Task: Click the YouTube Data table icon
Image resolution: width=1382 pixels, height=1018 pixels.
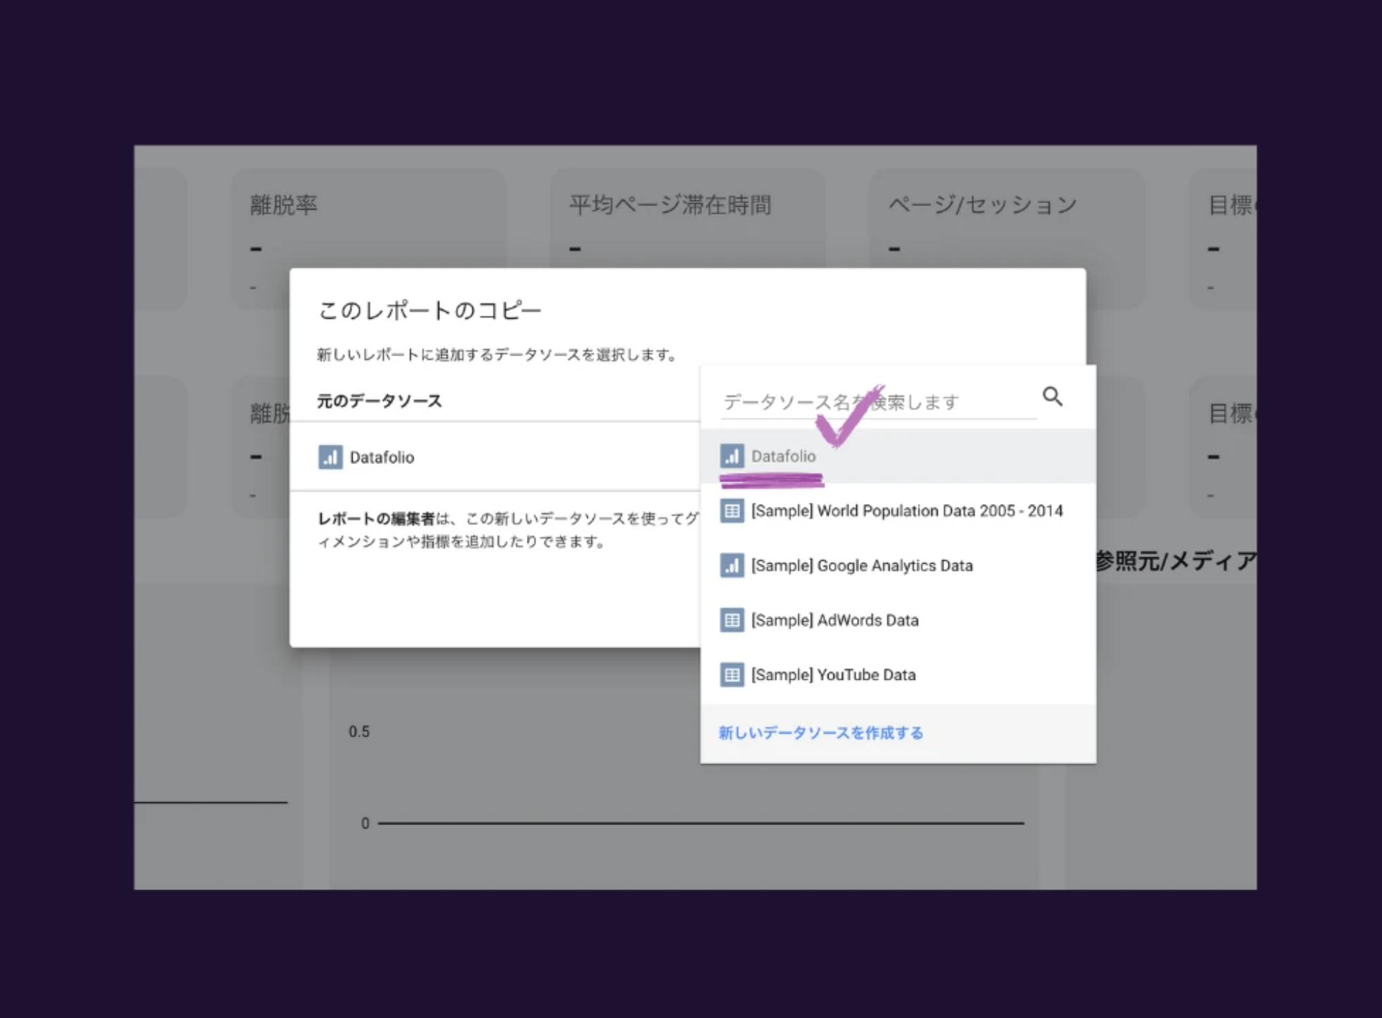Action: [x=732, y=675]
